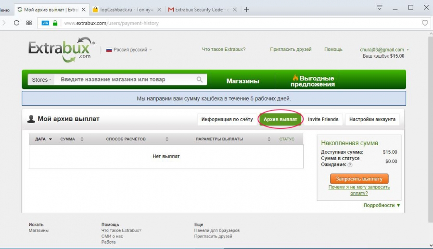Click the $0.00 pending amount value

click(x=391, y=162)
